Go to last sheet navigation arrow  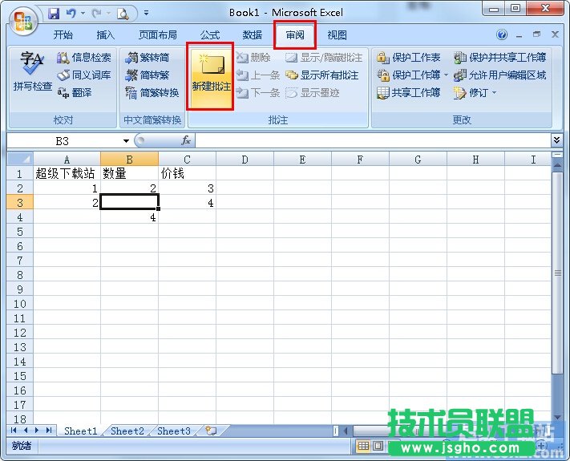(x=49, y=431)
